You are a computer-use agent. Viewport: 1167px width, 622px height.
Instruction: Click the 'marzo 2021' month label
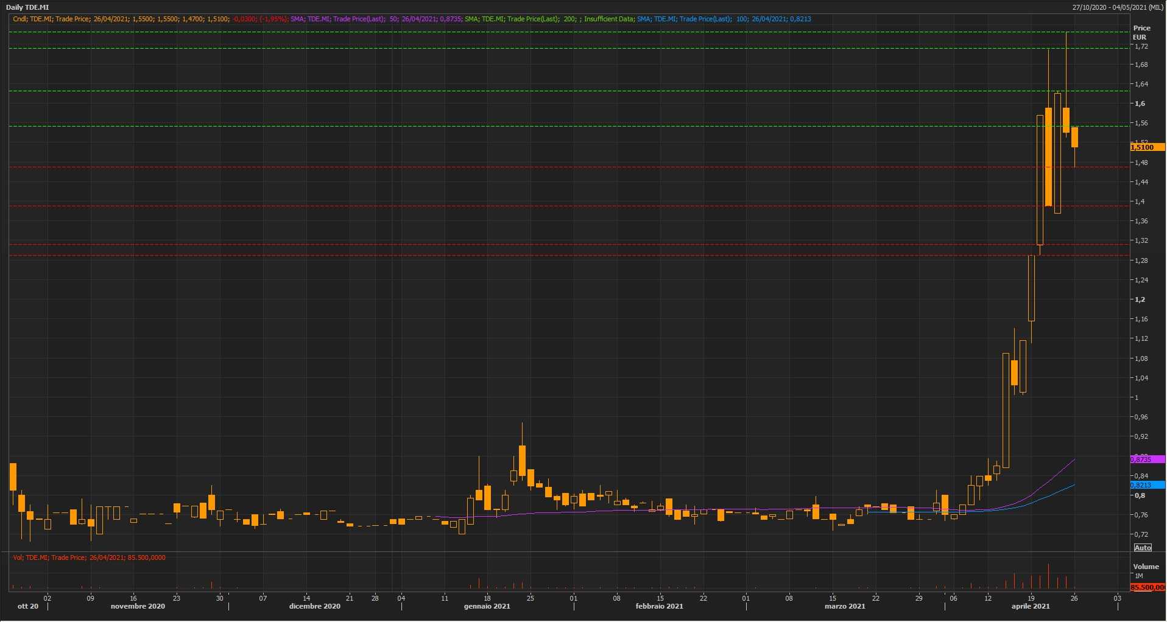click(x=845, y=606)
